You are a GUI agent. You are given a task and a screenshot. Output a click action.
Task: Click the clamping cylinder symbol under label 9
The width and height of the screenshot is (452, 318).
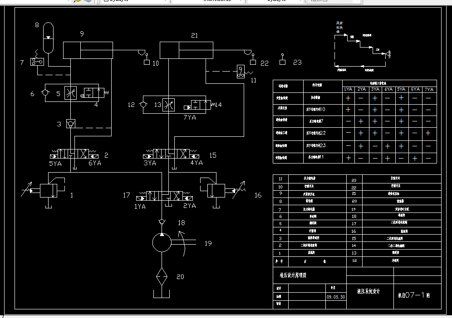[x=88, y=50]
